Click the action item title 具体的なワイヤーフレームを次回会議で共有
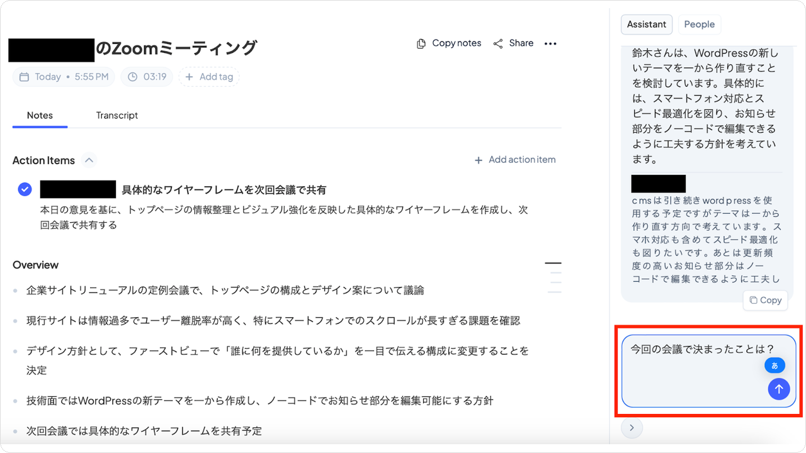 click(224, 190)
